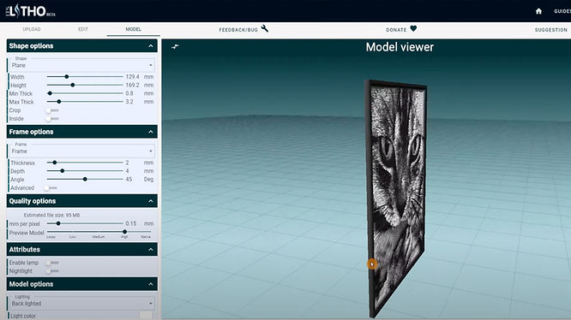Click the Preview Model quality slider handle

pyautogui.click(x=125, y=232)
